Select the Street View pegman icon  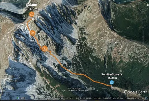click(x=143, y=23)
